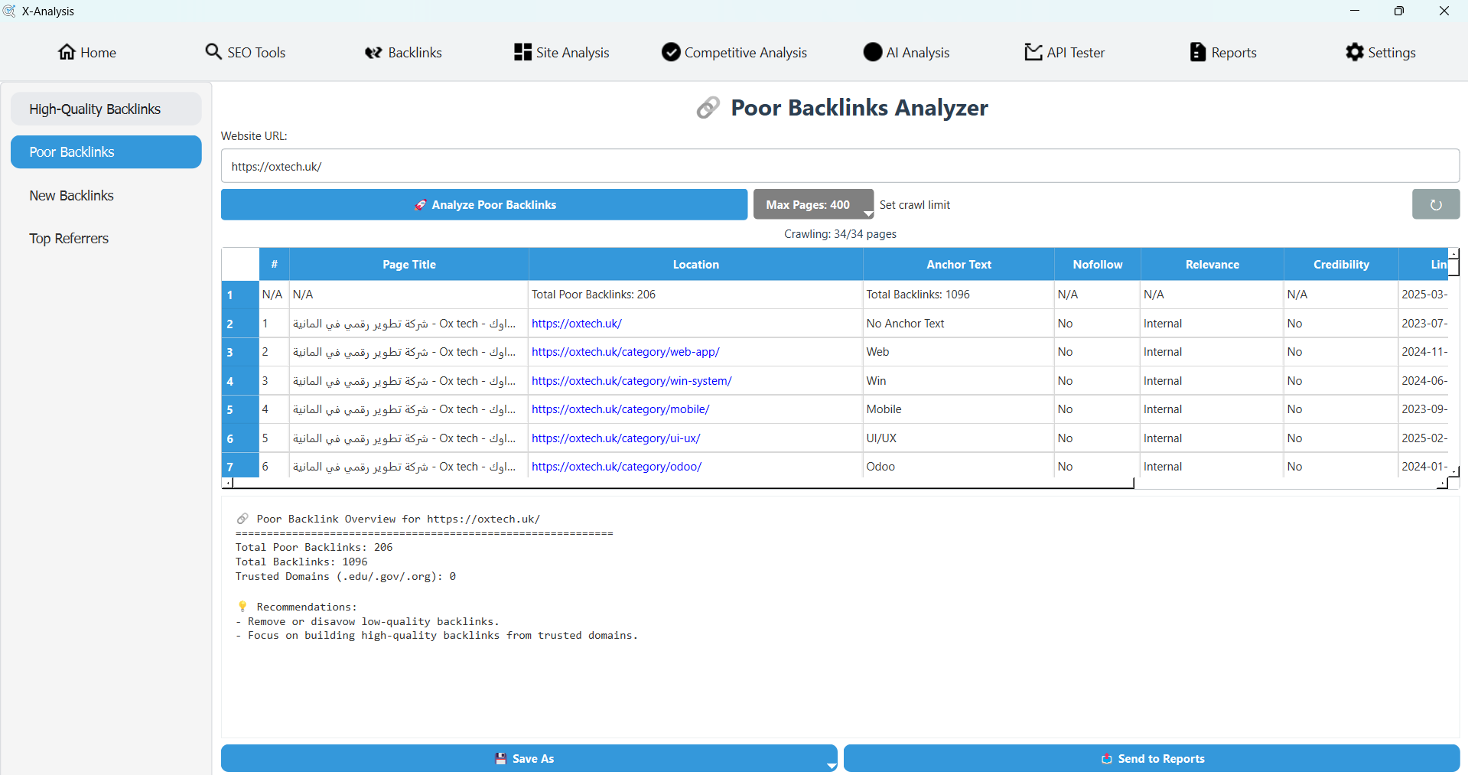This screenshot has height=775, width=1468.
Task: Select High-Quality Backlinks in sidebar
Action: pos(106,109)
